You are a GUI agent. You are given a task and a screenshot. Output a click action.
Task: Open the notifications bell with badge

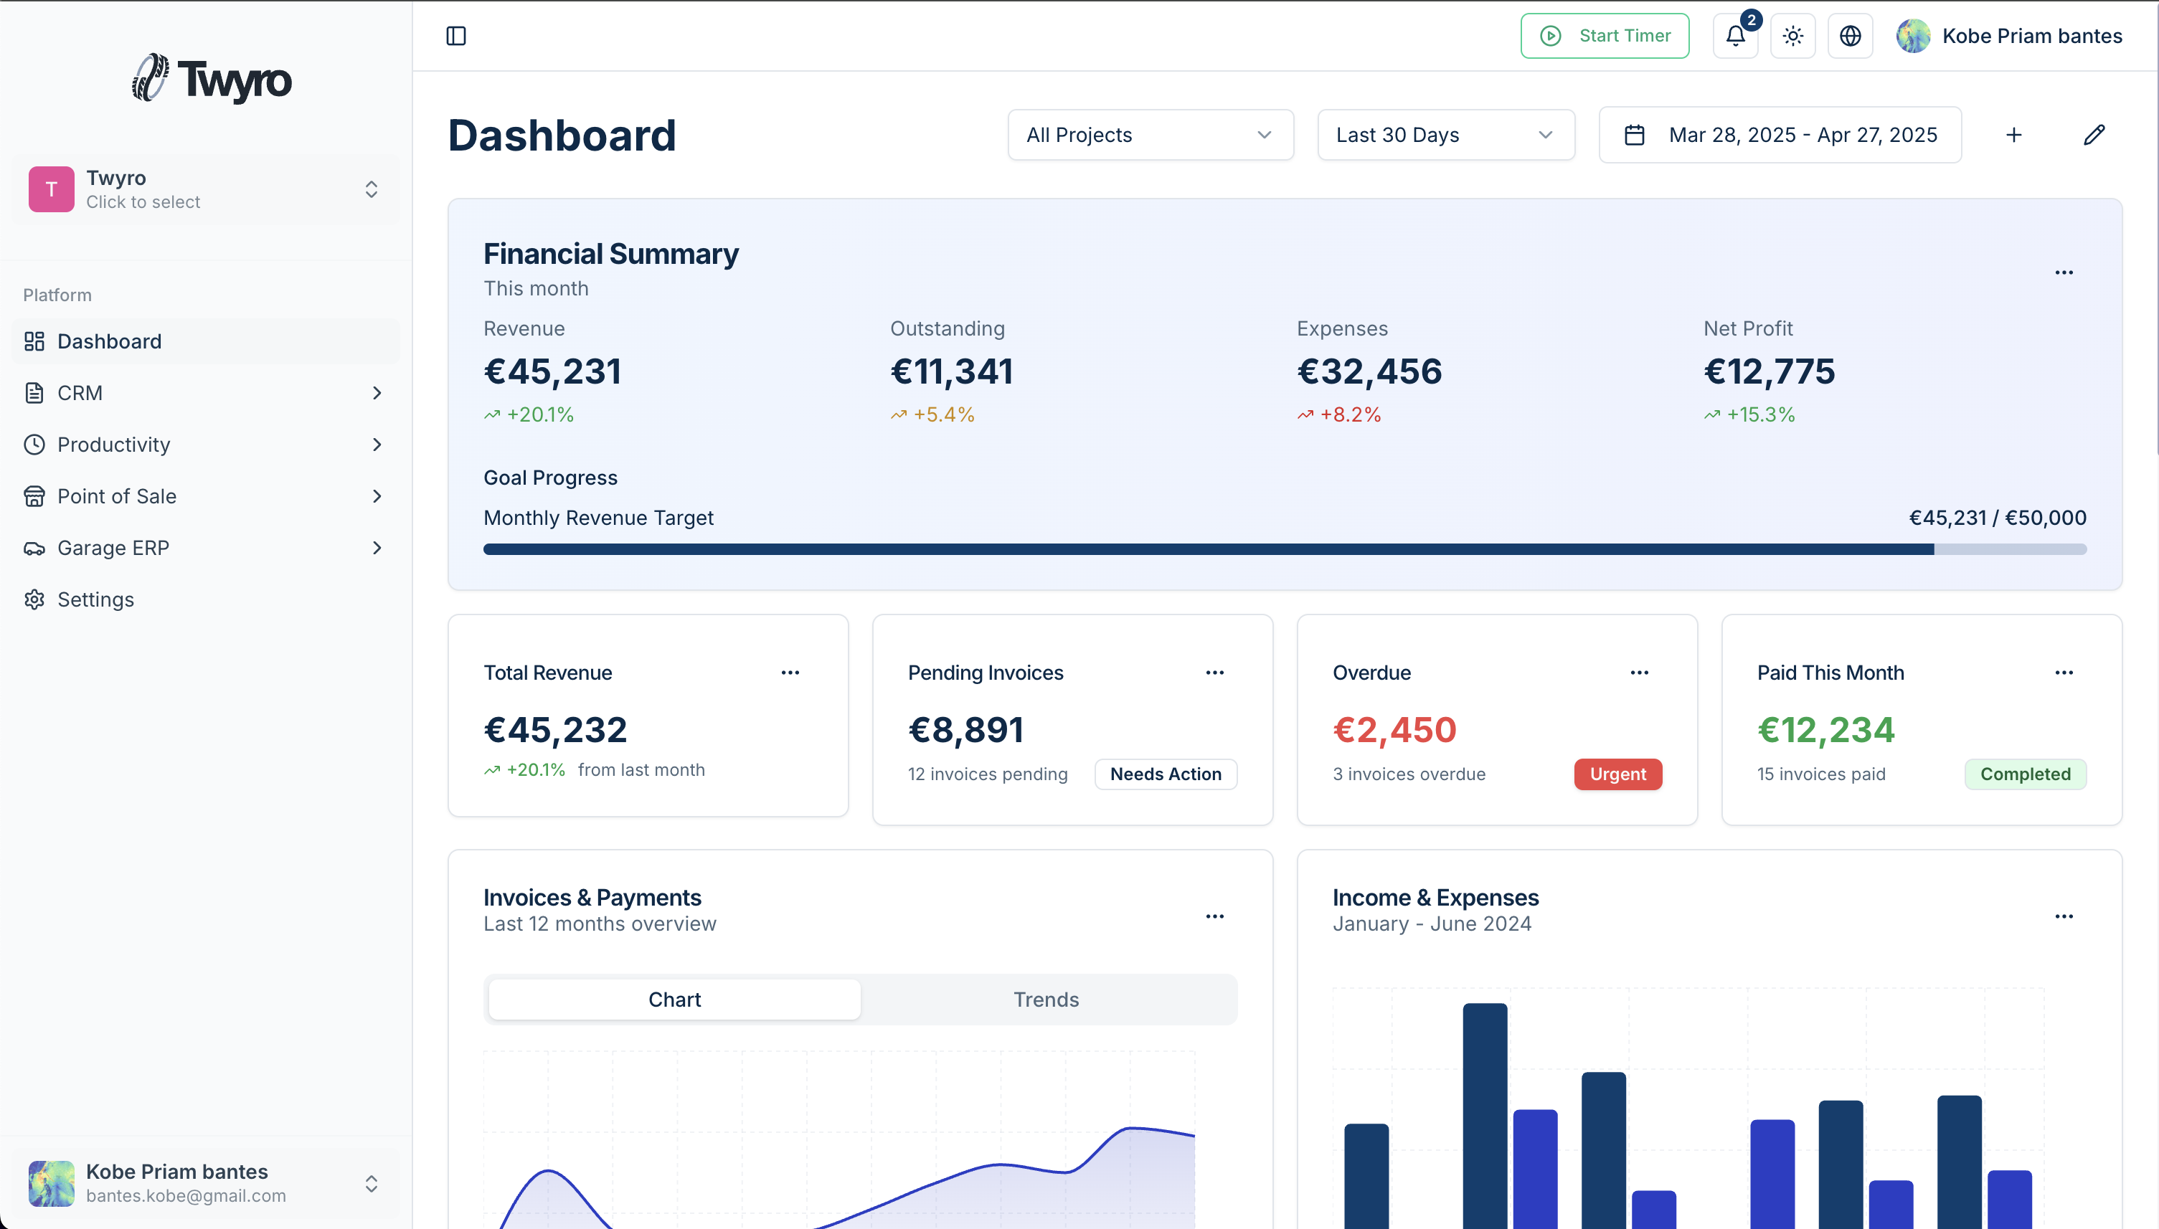tap(1734, 35)
